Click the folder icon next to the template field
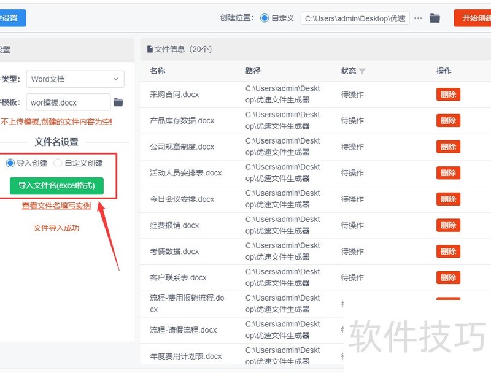Screen dimensions: 491x373 (118, 102)
